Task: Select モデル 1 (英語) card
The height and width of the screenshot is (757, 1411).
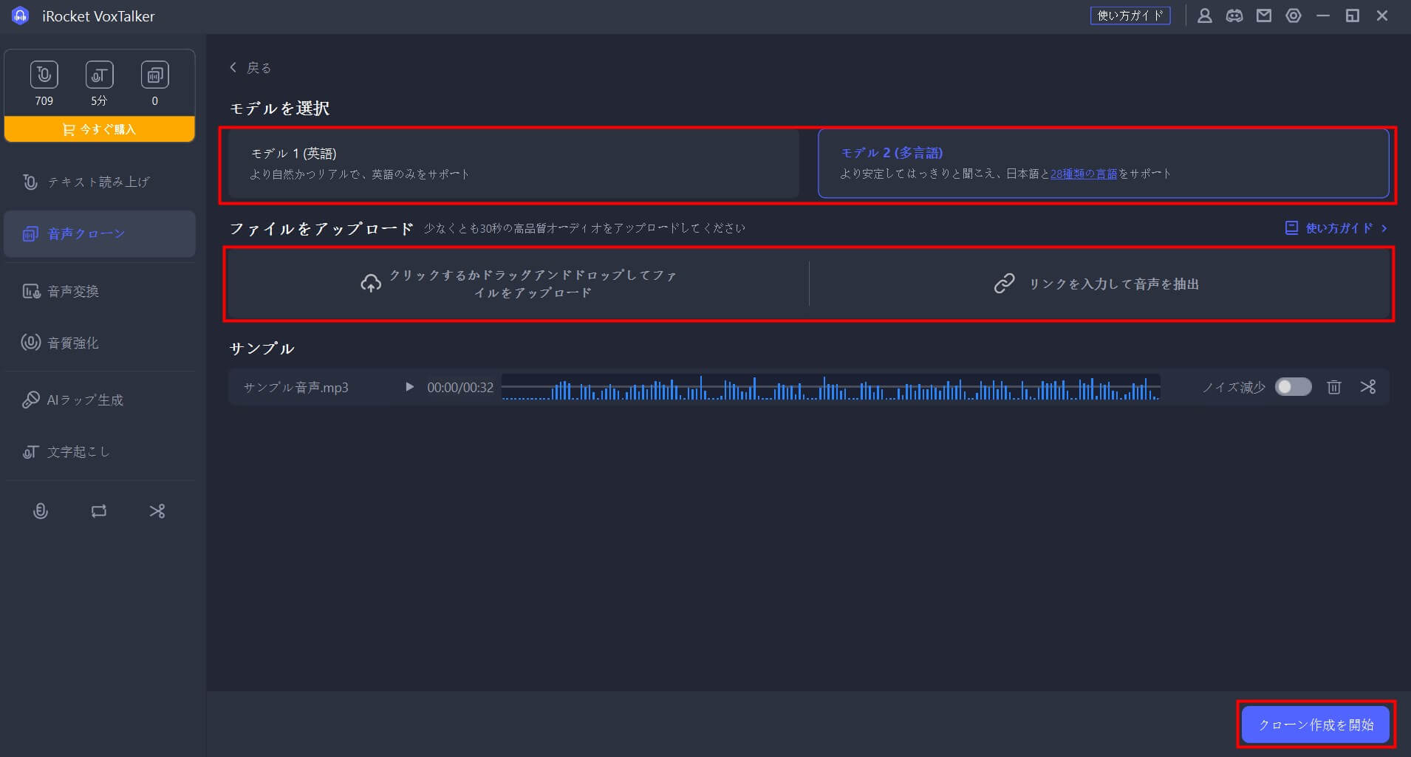Action: point(513,163)
